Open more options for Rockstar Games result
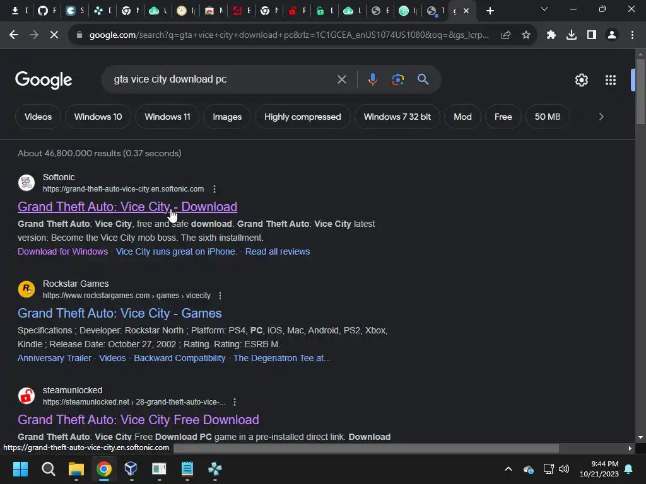Image resolution: width=646 pixels, height=484 pixels. click(220, 296)
